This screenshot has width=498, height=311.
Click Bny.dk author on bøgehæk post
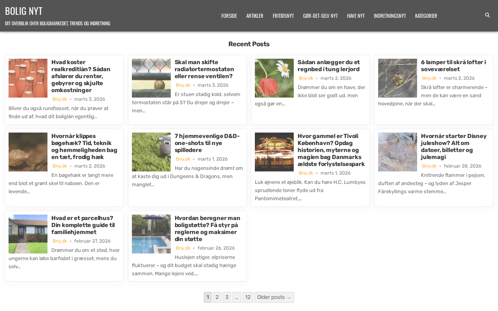pos(60,166)
